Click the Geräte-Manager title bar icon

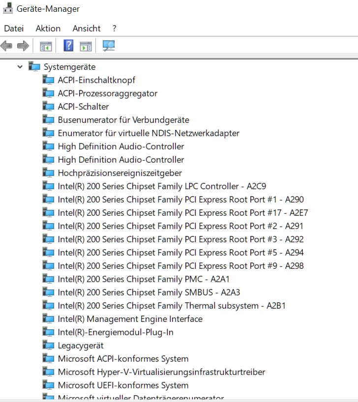pyautogui.click(x=8, y=8)
